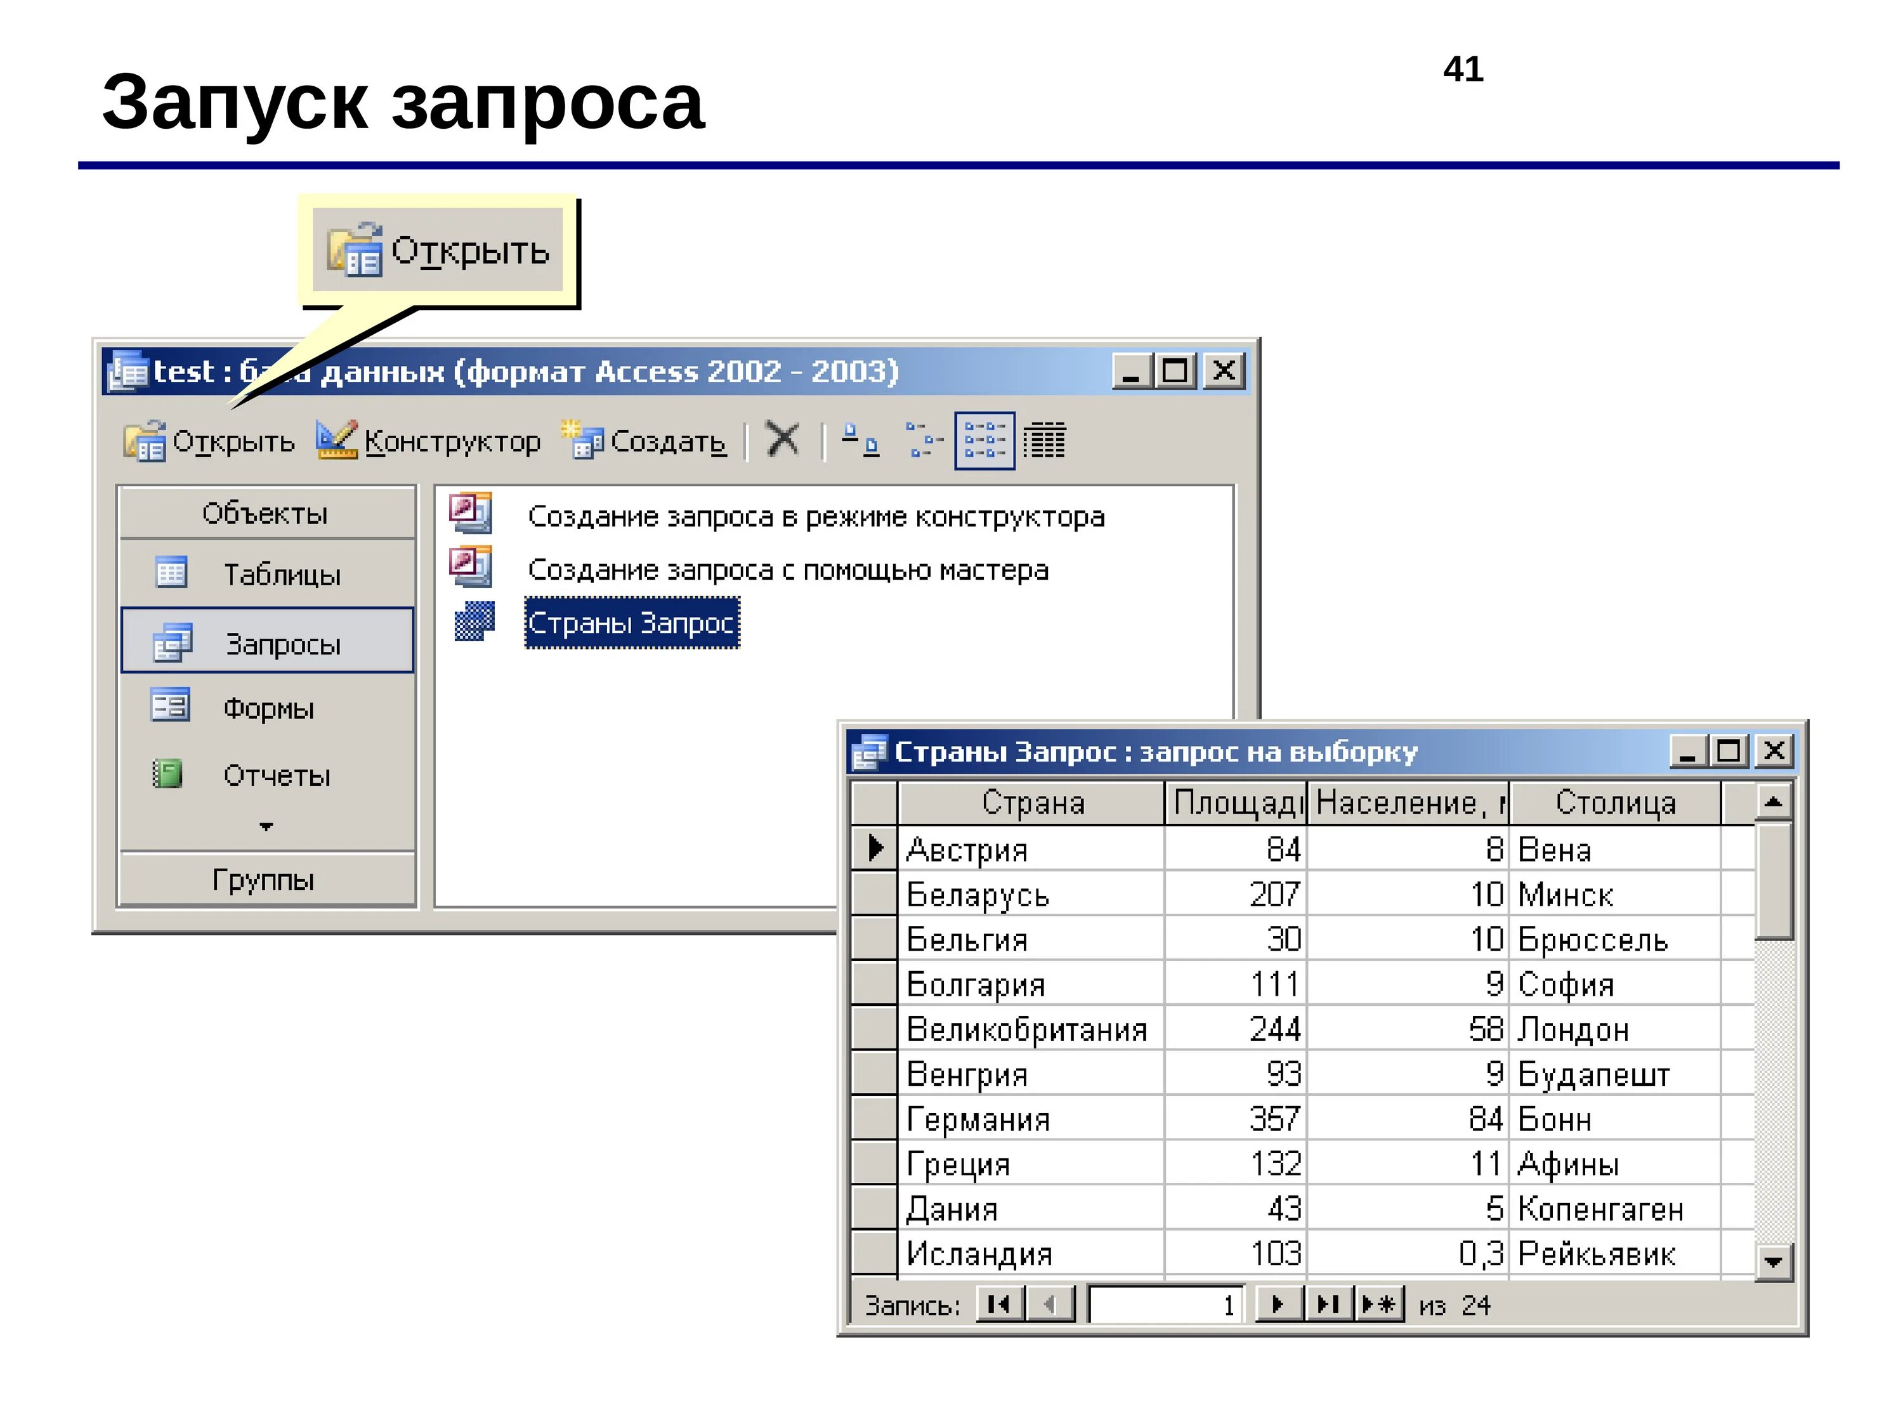The image size is (1903, 1427).
Task: Open Создание запроса с помощью мастера
Action: pyautogui.click(x=787, y=570)
